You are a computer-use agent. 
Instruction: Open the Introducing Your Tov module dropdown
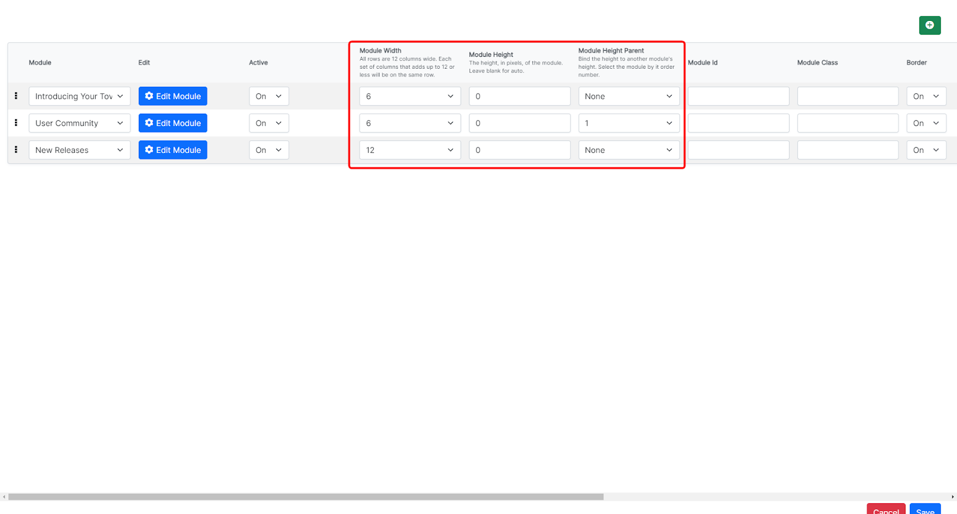pyautogui.click(x=80, y=96)
